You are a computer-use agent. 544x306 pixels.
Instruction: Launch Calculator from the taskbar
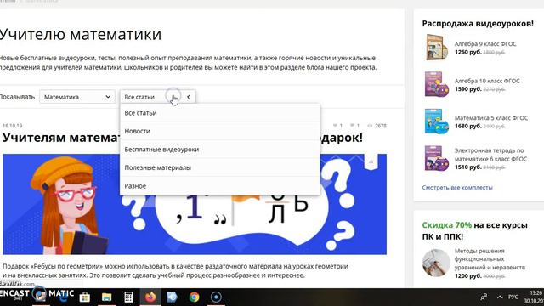pyautogui.click(x=128, y=297)
